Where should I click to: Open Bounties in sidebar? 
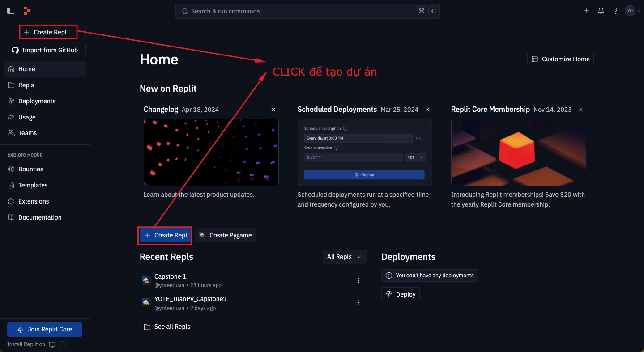(x=45, y=169)
